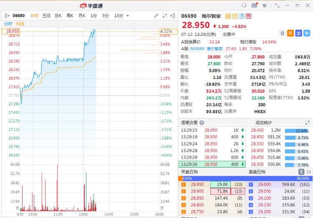The image size is (313, 218).
Task: Click bid volume 25.0K cell
Action: 221,185
